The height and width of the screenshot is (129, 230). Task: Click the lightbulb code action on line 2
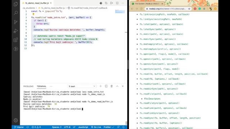tap(33, 14)
